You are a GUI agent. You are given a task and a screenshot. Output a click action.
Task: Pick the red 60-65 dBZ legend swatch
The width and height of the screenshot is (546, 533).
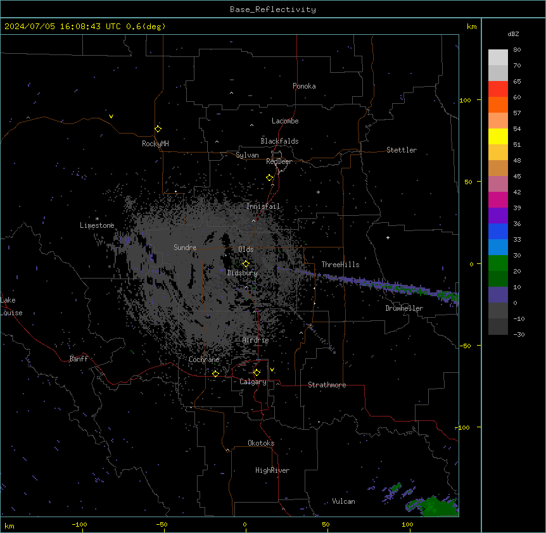(498, 89)
